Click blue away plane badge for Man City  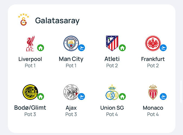[81, 48]
